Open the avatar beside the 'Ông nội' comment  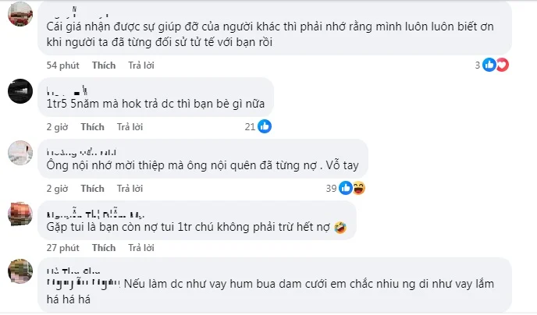pos(20,153)
